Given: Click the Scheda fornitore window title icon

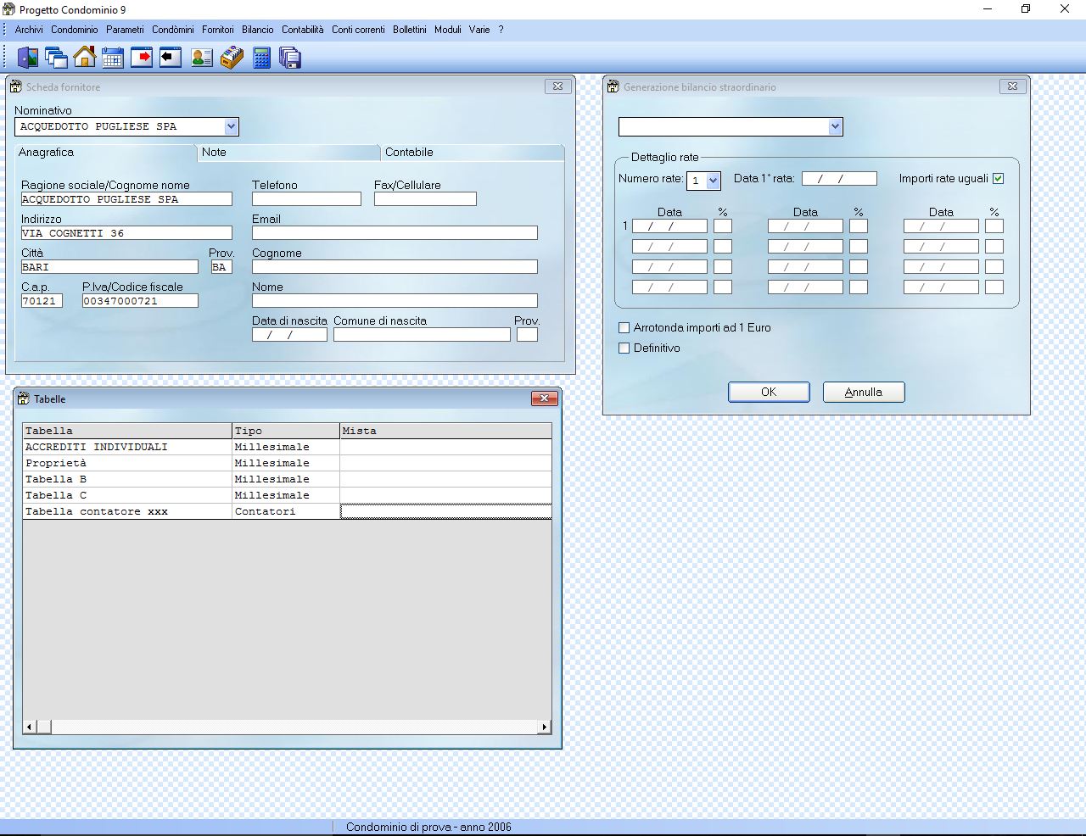Looking at the screenshot, I should tap(15, 86).
